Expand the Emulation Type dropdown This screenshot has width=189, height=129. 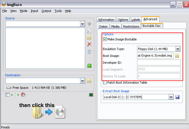point(178,49)
